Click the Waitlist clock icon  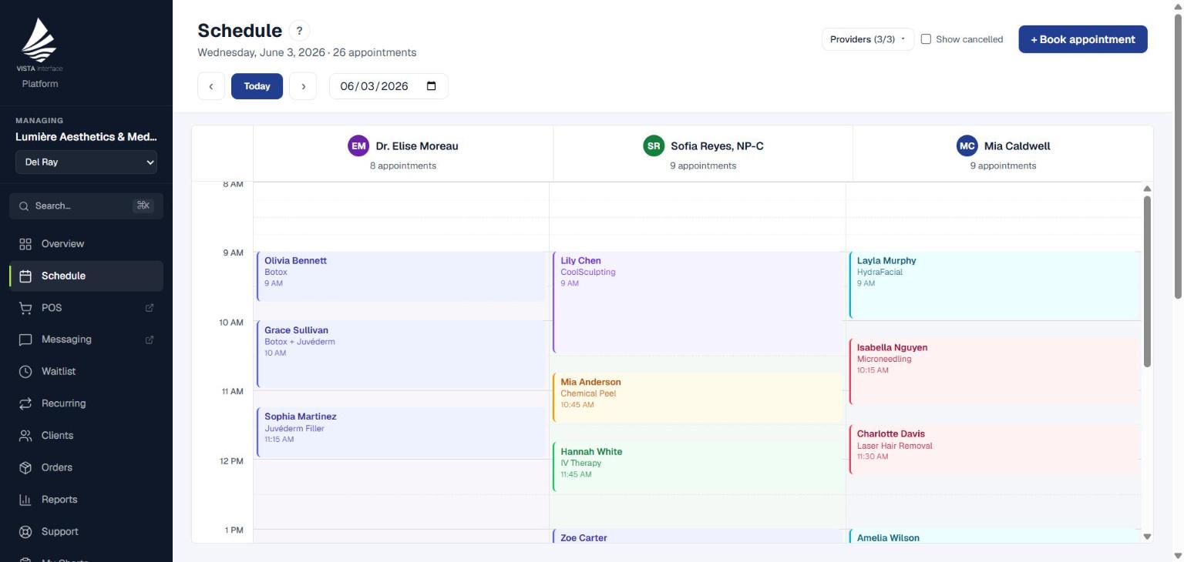[x=25, y=372]
